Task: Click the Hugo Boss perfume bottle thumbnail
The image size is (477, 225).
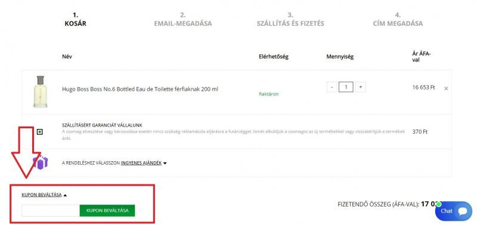Action: pos(40,91)
